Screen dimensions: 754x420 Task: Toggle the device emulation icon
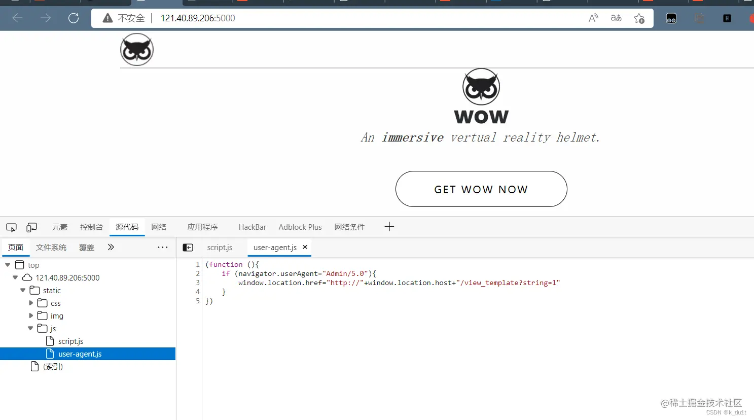pos(31,227)
